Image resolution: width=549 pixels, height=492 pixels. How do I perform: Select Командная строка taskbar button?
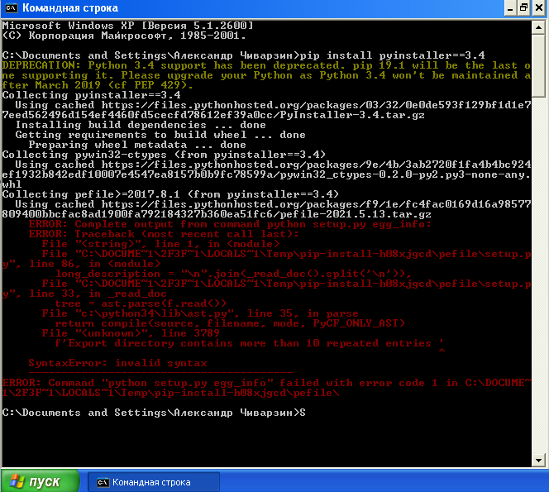[152, 481]
